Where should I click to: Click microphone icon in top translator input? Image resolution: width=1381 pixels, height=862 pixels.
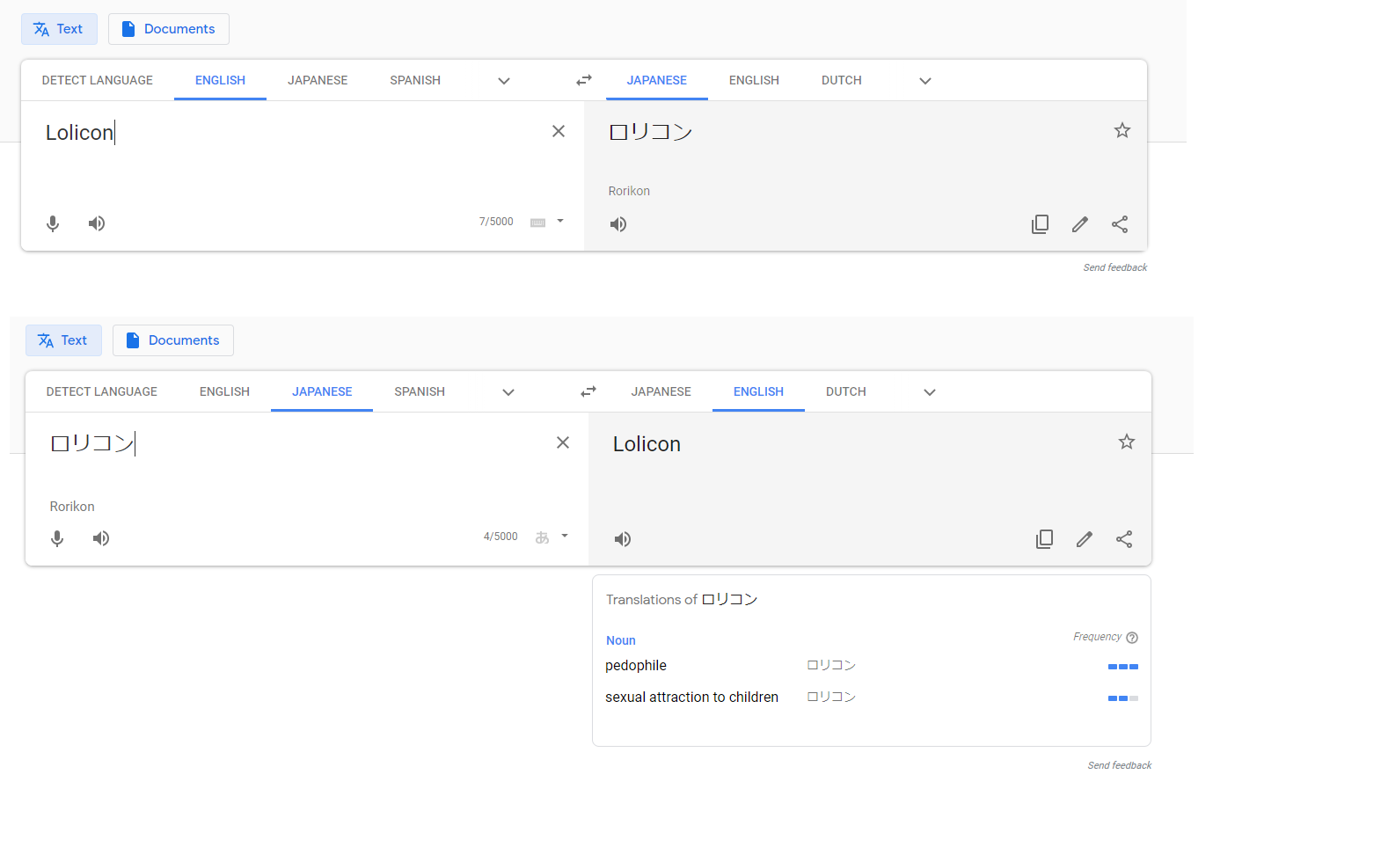coord(53,223)
